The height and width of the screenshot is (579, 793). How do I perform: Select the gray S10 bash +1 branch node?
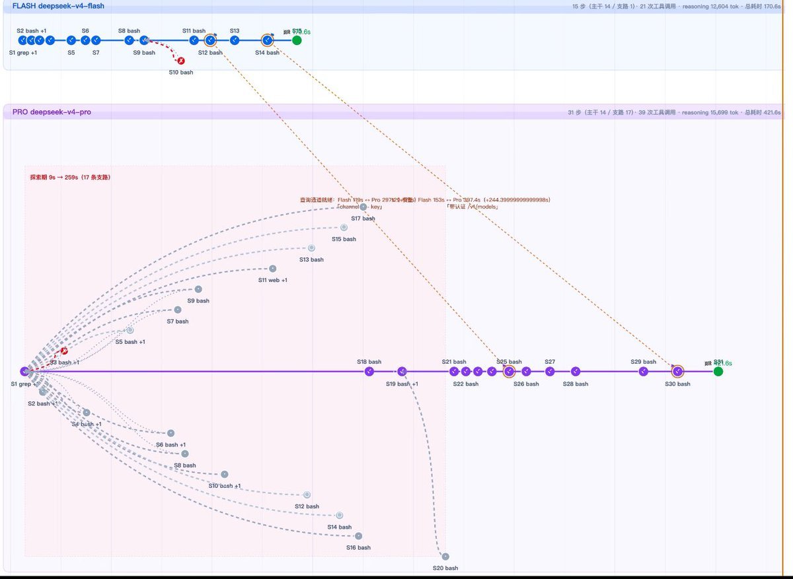tap(224, 474)
